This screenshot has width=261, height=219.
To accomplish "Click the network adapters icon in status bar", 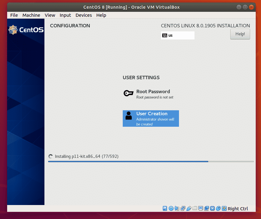I will (183, 208).
